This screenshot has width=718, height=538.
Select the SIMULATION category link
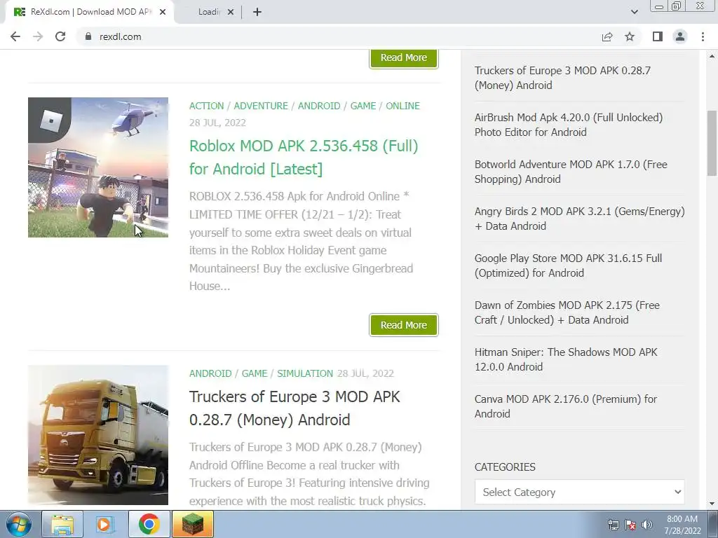(x=305, y=373)
